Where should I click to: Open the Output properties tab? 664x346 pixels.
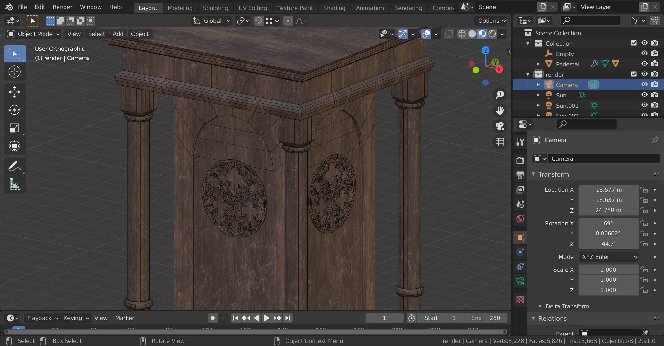tap(520, 175)
